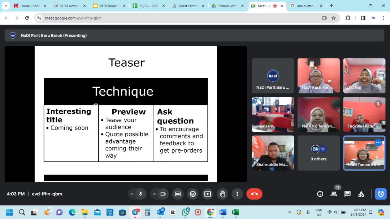
Task: Click the '3 others' participants tile
Action: (318, 153)
